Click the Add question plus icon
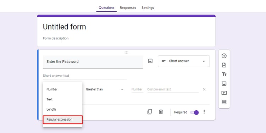This screenshot has width=266, height=133. pos(224,56)
